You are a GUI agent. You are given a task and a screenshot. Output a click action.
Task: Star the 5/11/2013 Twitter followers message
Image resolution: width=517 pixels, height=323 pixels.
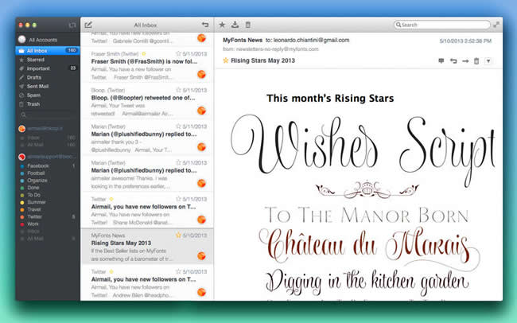click(178, 199)
